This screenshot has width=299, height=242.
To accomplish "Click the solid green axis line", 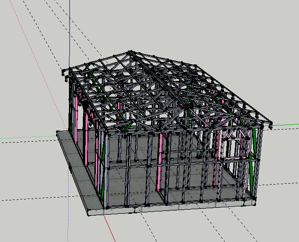I will [x=286, y=124].
